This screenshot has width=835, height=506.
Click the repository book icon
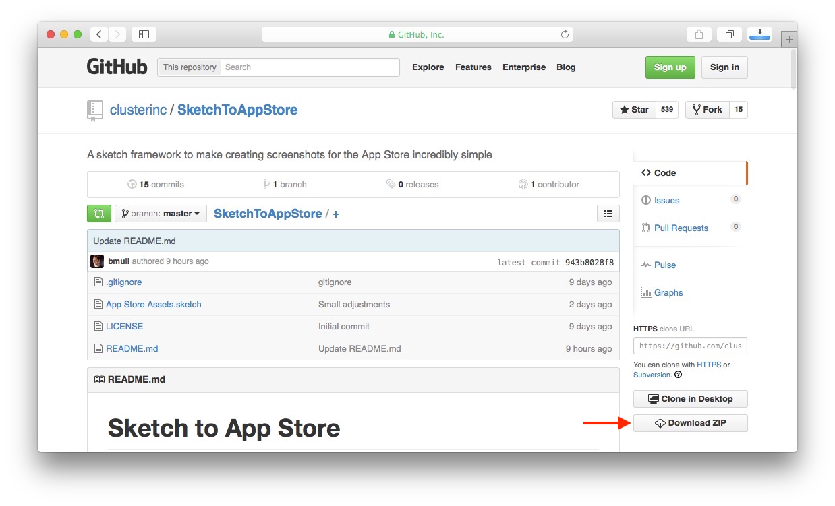tap(95, 110)
